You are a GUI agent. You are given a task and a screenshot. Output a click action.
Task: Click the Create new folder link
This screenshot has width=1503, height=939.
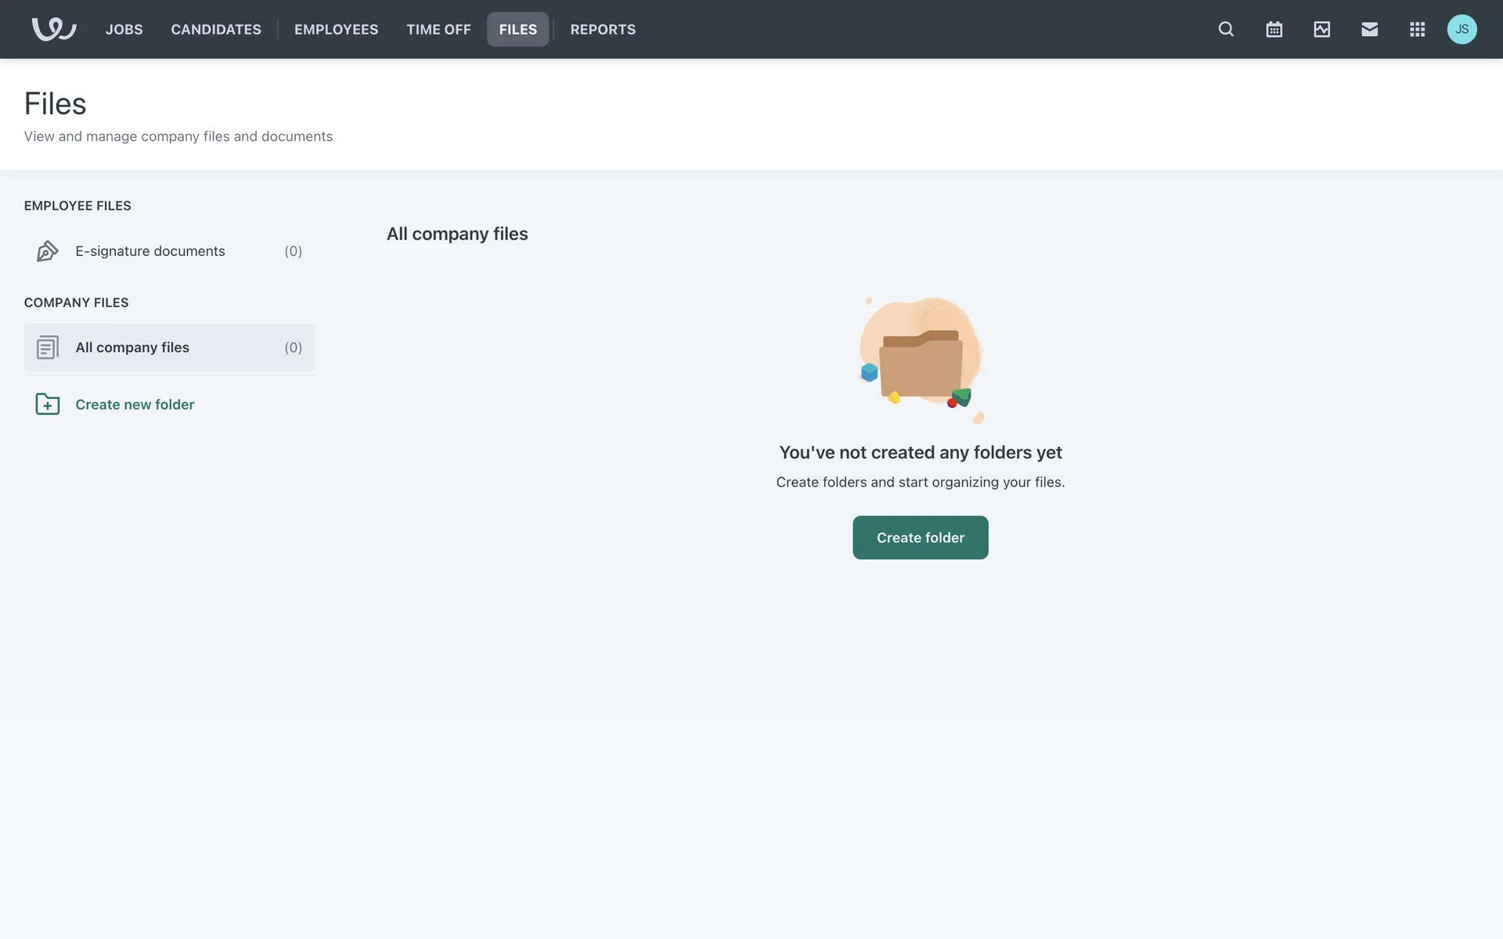135,405
